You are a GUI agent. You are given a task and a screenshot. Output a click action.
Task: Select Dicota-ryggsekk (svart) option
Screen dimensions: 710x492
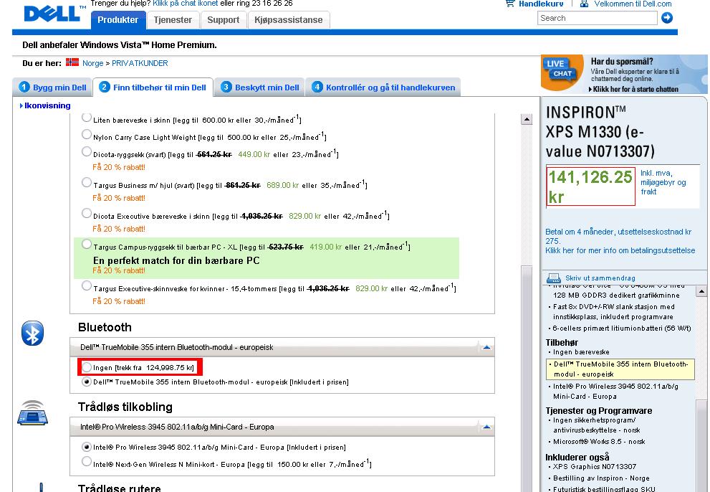point(87,152)
